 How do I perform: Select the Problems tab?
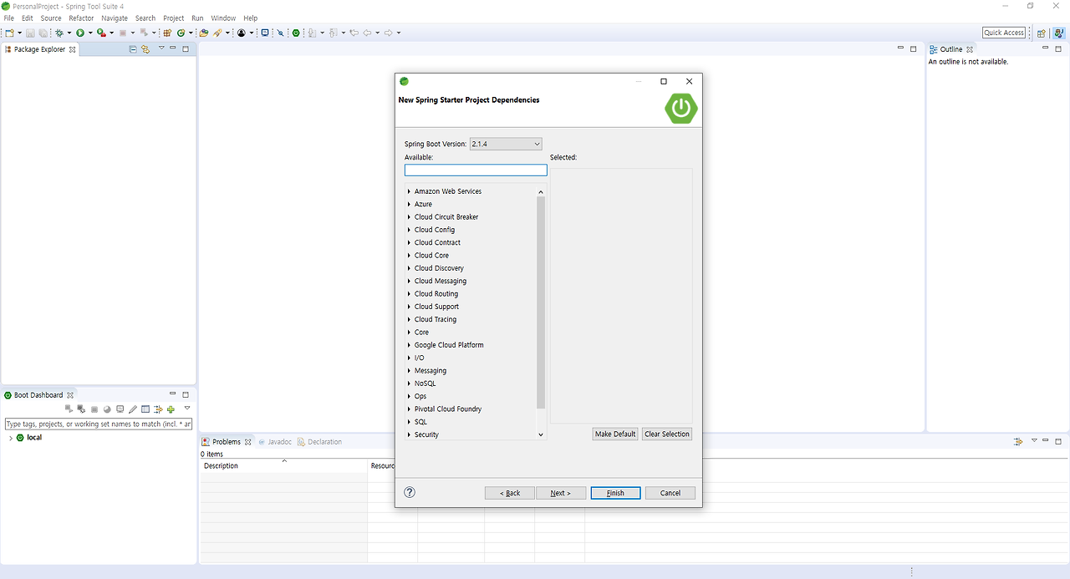coord(227,442)
